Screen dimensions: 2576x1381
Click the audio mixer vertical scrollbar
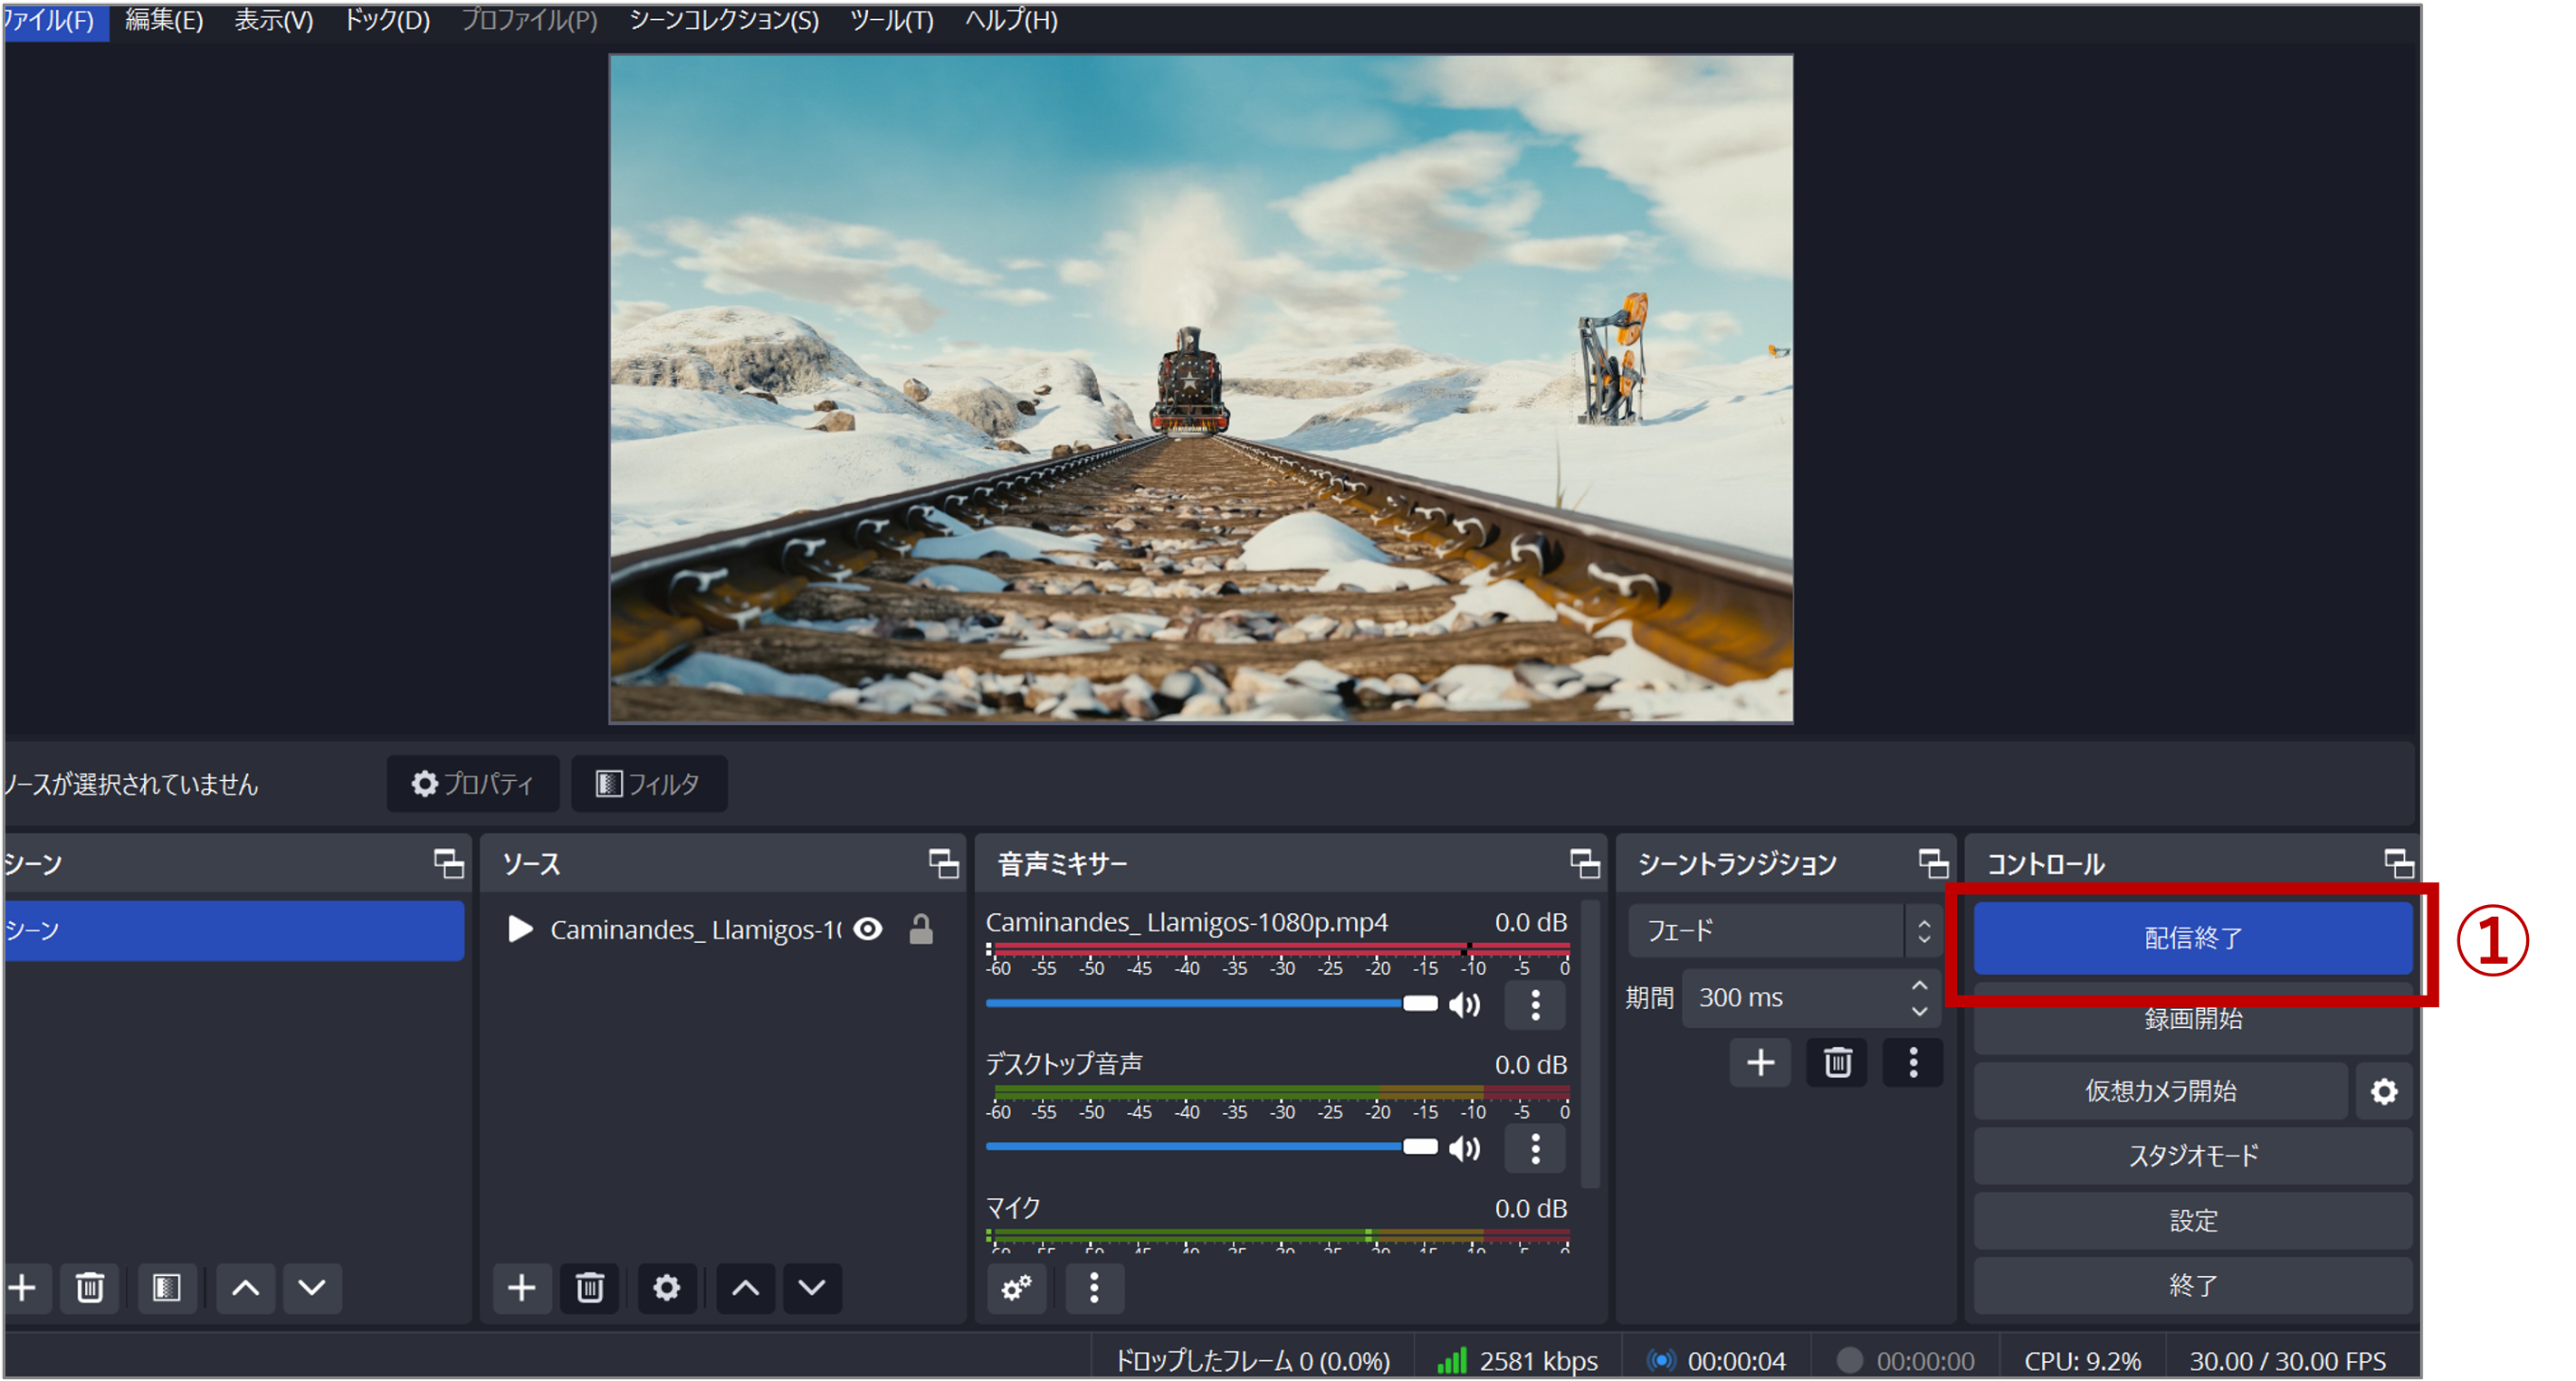pyautogui.click(x=1589, y=1043)
